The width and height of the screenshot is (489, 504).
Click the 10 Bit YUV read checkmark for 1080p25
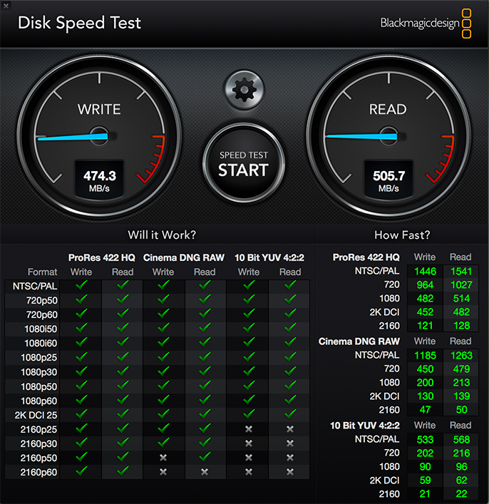click(x=290, y=356)
